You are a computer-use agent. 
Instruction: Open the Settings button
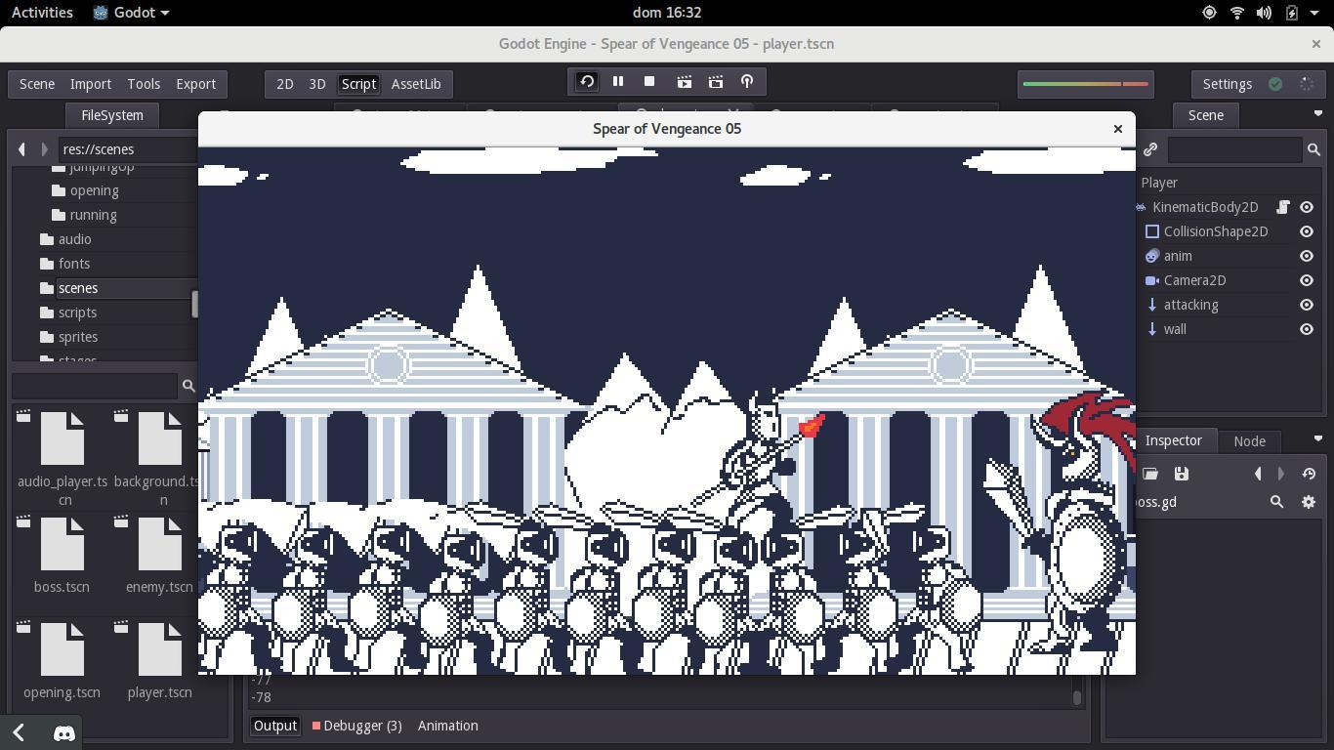coord(1227,84)
